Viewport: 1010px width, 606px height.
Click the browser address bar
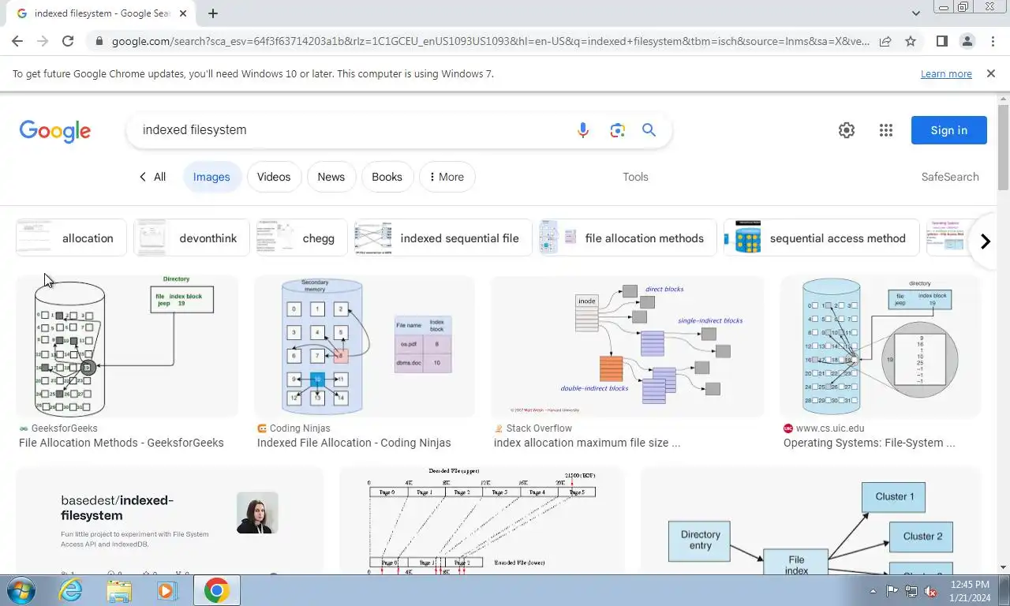point(489,42)
